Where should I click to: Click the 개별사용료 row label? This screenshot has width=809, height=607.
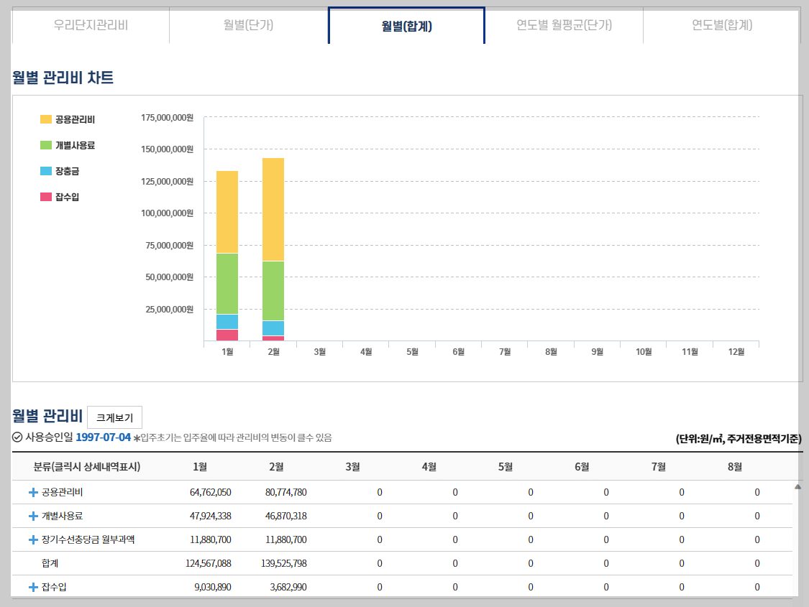62,516
